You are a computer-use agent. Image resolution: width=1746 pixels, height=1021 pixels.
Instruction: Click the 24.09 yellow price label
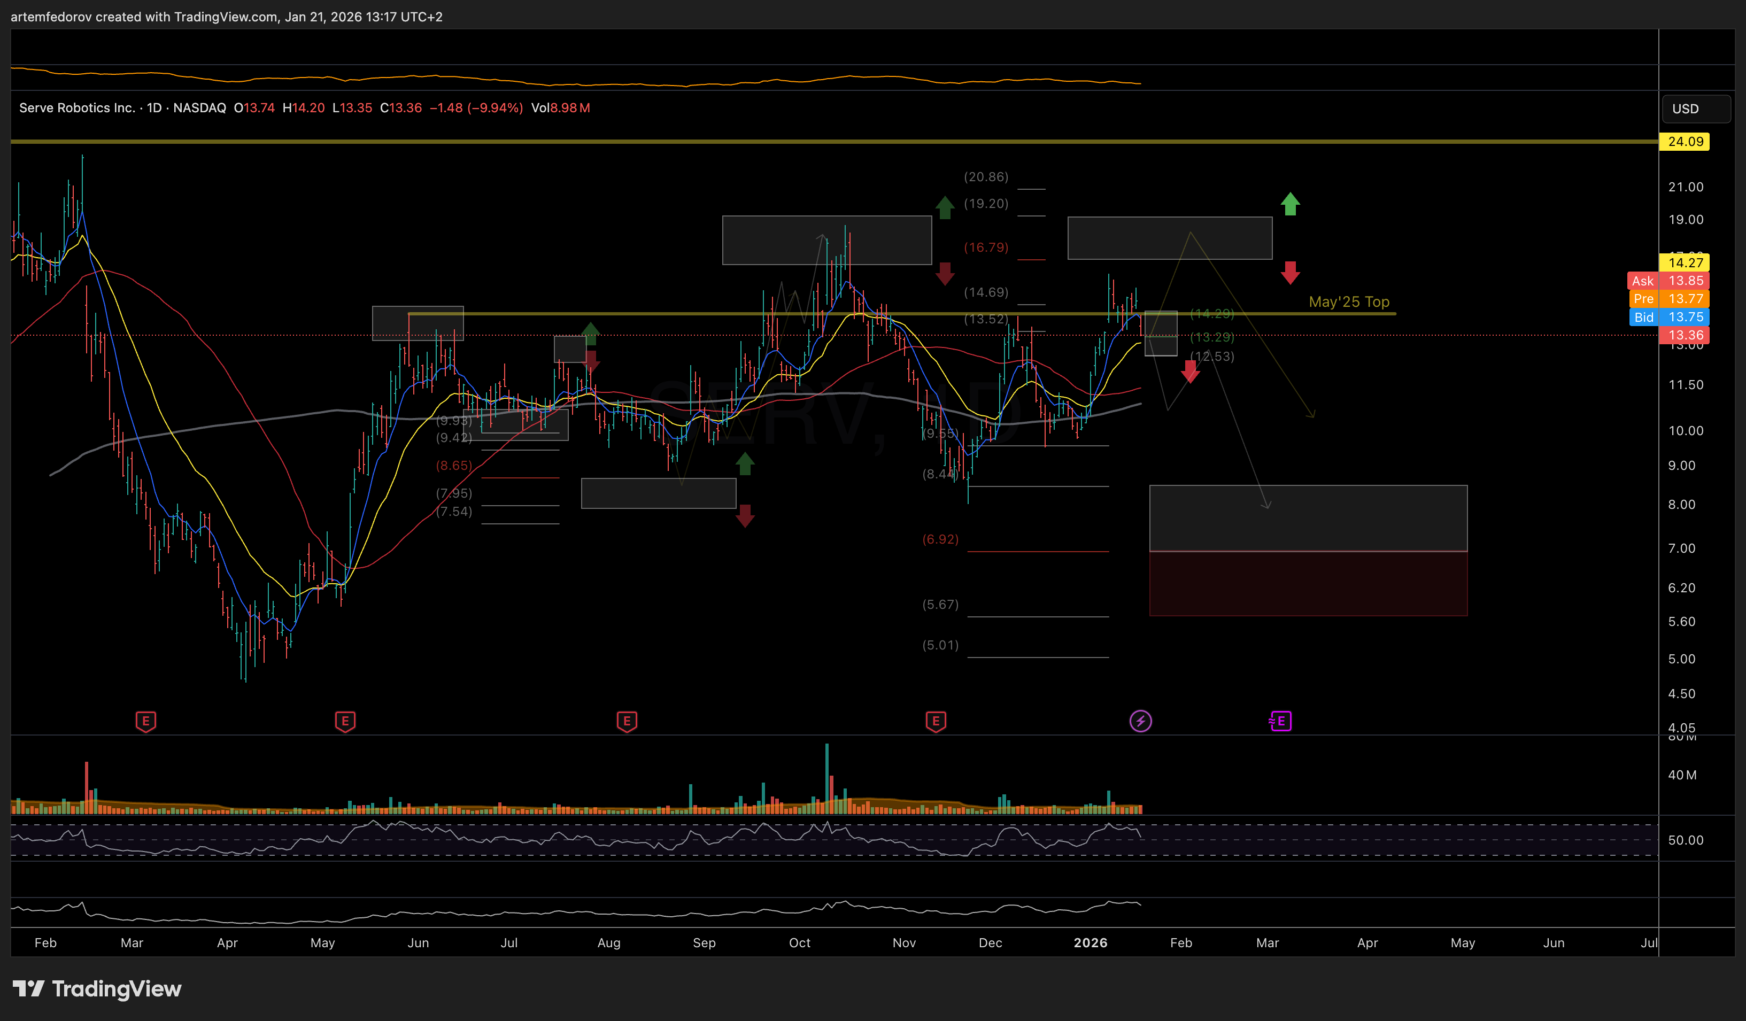pos(1685,141)
